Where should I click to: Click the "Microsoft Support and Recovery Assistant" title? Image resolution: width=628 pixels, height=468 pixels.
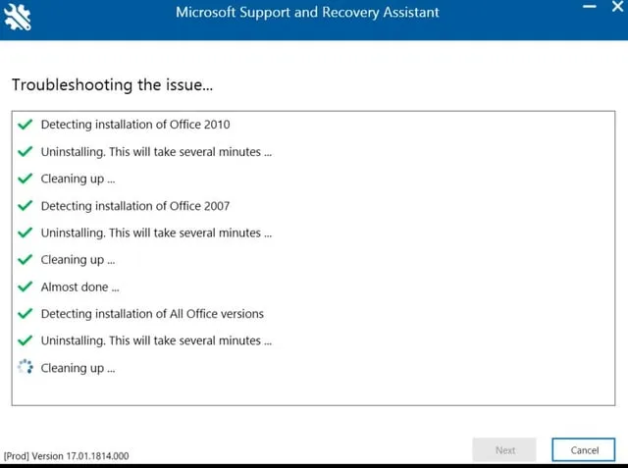point(307,13)
